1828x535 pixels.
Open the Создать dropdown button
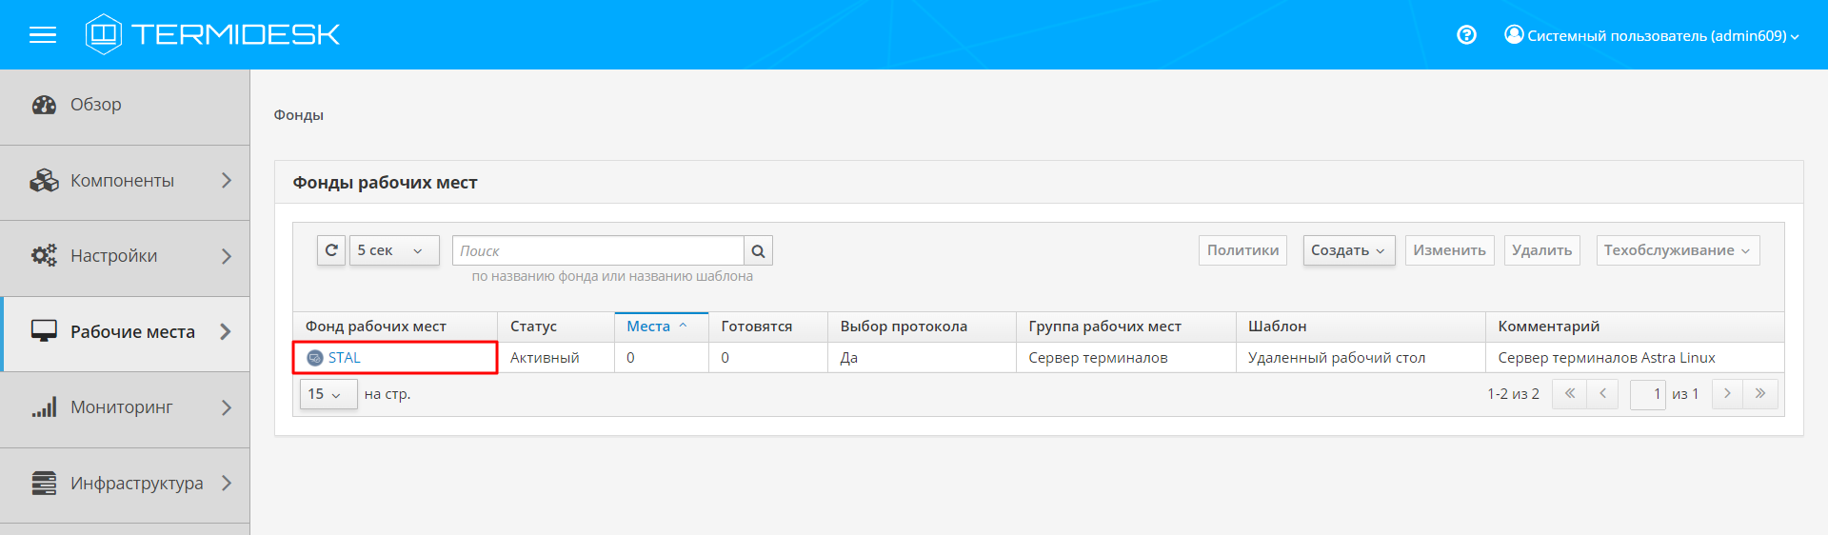[x=1348, y=250]
